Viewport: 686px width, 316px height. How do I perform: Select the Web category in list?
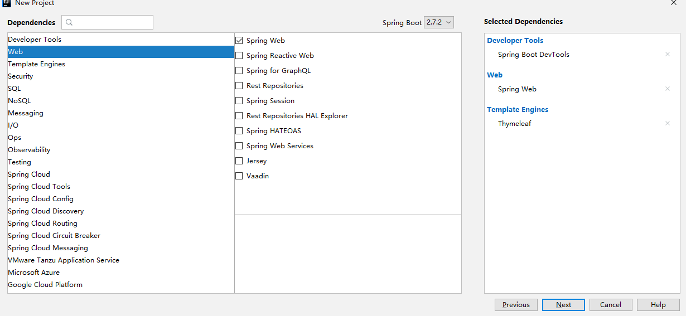(120, 52)
